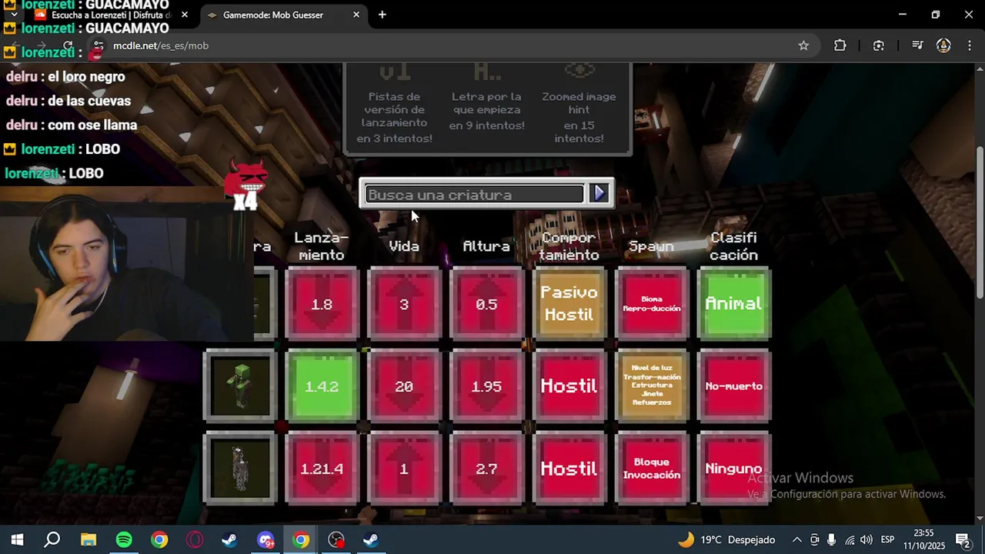Click the health cell showing 3

point(404,304)
